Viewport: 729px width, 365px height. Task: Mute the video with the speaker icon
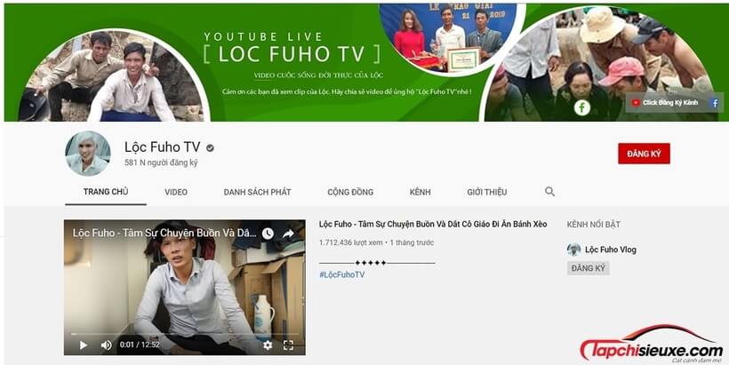(107, 345)
